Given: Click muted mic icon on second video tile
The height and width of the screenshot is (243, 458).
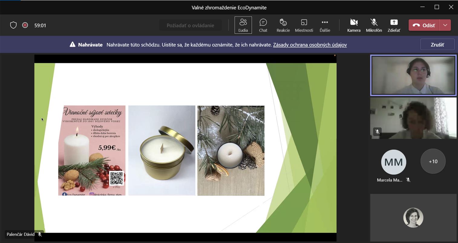Looking at the screenshot, I should click(377, 132).
